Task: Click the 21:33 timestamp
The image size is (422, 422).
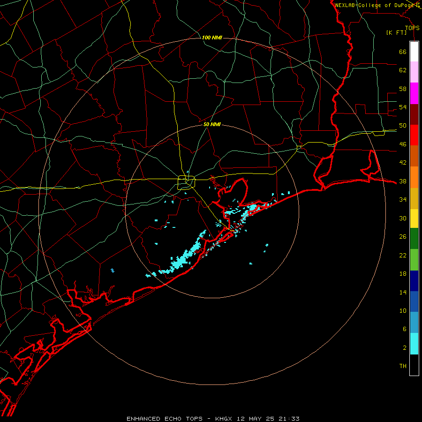Action: (288, 419)
